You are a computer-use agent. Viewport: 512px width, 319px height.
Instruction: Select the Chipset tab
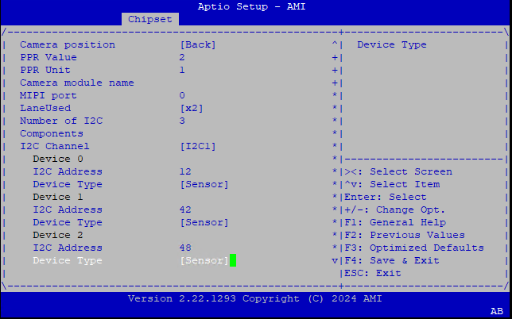pyautogui.click(x=150, y=19)
